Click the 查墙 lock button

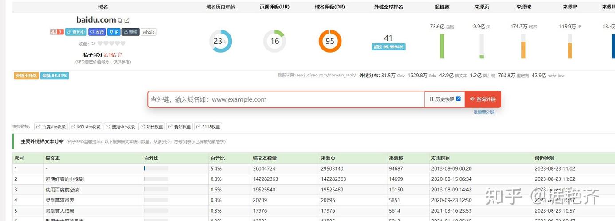coord(131,32)
